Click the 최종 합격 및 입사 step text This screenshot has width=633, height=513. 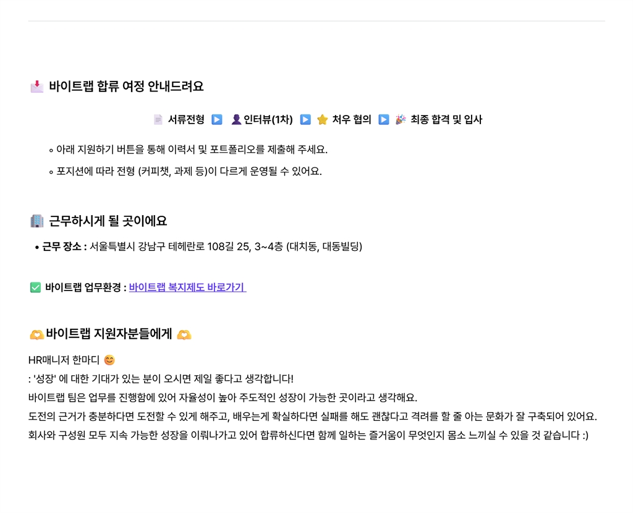[446, 119]
